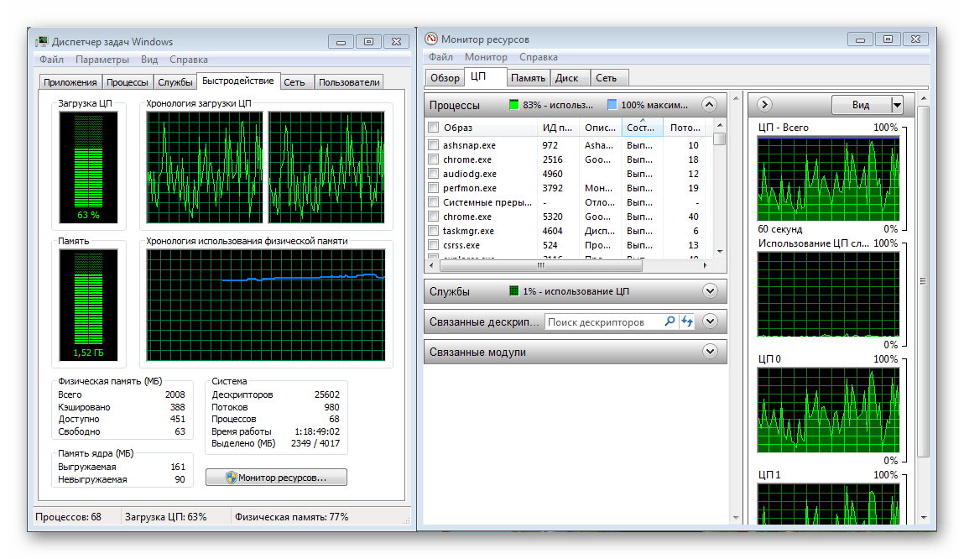Toggle the select-all checkbox beside Образ

click(434, 128)
